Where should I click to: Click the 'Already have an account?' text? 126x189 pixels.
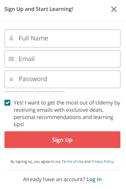point(54,180)
